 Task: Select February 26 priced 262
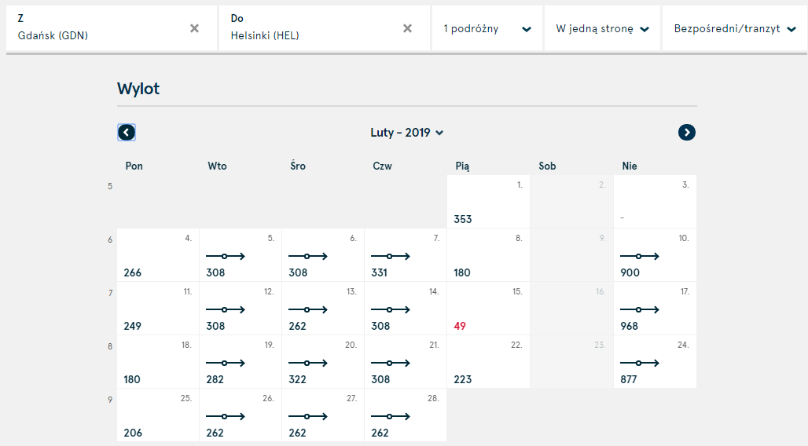coord(241,415)
